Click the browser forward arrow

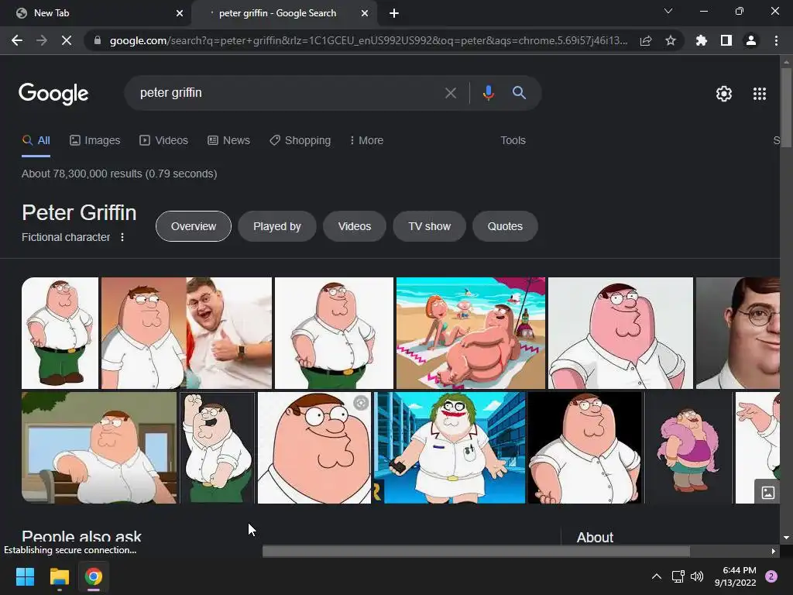click(x=42, y=40)
